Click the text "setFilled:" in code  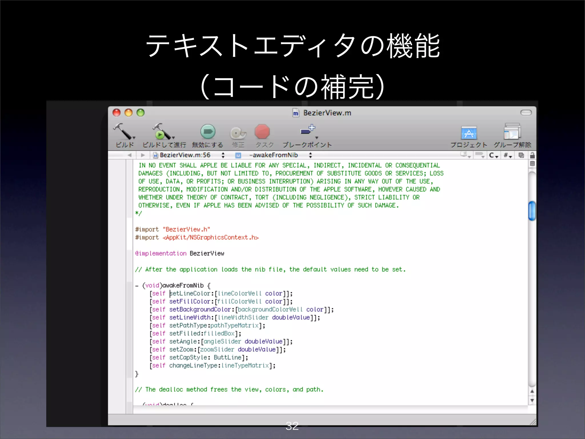pyautogui.click(x=186, y=334)
